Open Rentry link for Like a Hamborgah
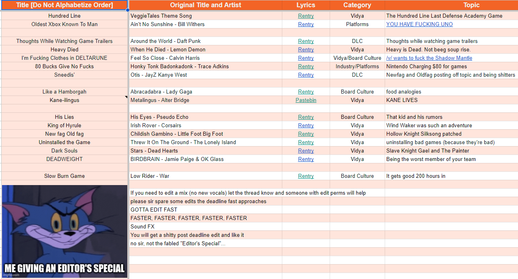 [x=306, y=92]
